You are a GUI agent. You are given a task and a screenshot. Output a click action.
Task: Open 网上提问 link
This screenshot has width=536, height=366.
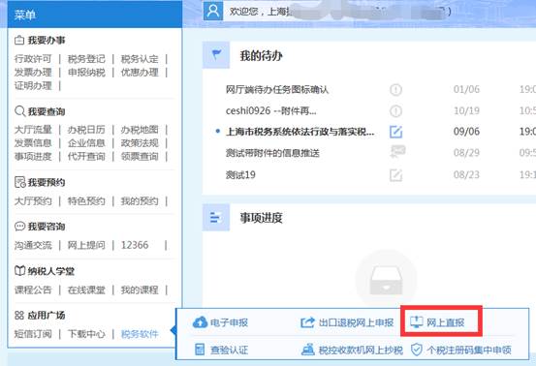86,245
